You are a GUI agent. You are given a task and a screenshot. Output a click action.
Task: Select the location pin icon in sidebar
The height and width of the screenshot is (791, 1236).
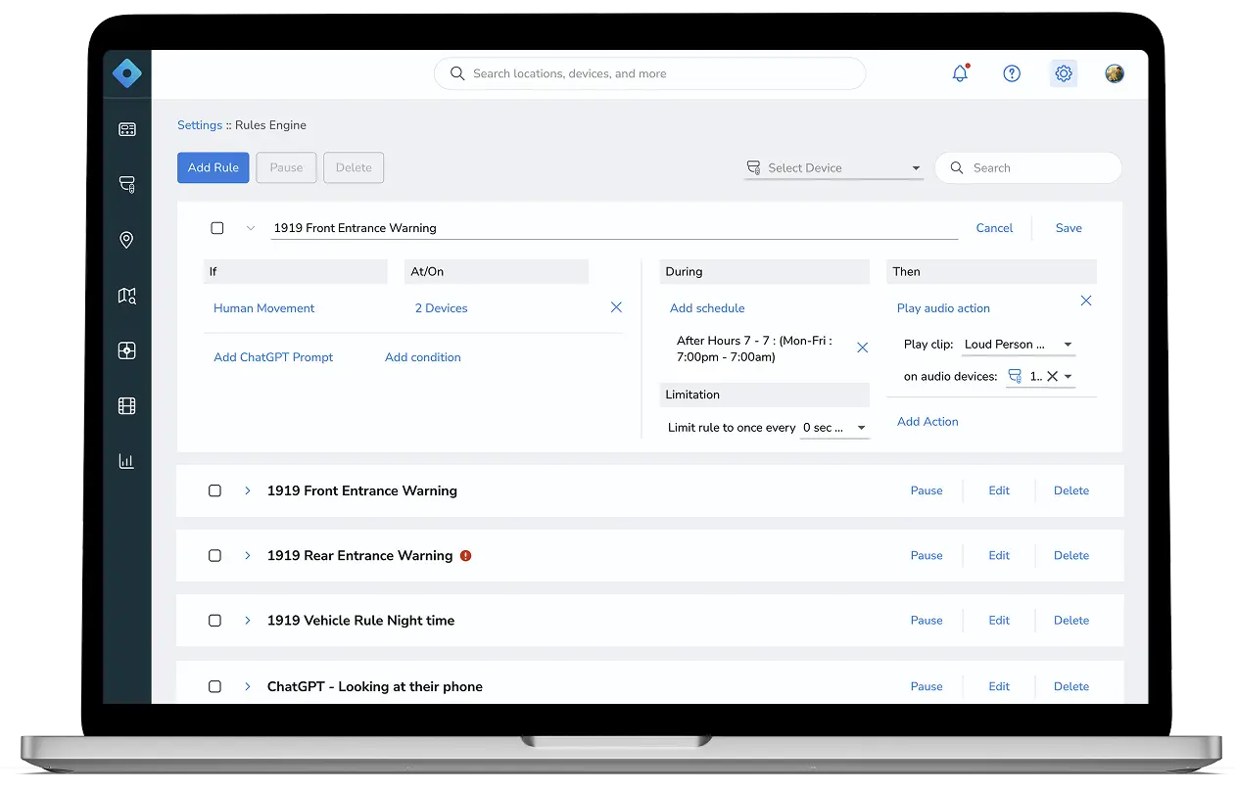pyautogui.click(x=126, y=240)
